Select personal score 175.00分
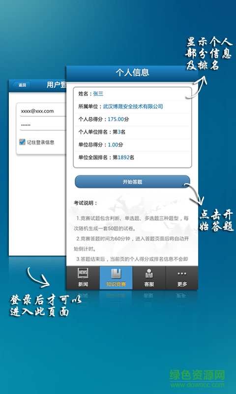The height and width of the screenshot is (394, 236). (118, 119)
